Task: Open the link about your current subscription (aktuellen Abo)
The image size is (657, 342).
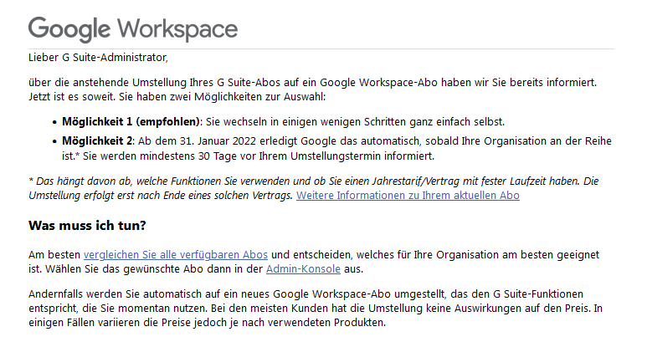Action: click(x=408, y=196)
